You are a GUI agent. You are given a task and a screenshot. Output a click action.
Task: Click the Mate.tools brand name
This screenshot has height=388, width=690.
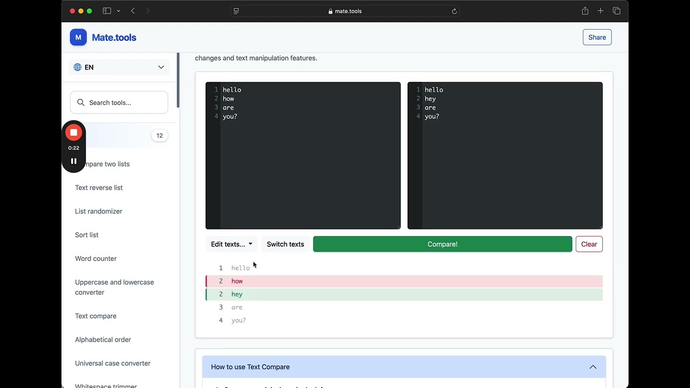(x=114, y=37)
